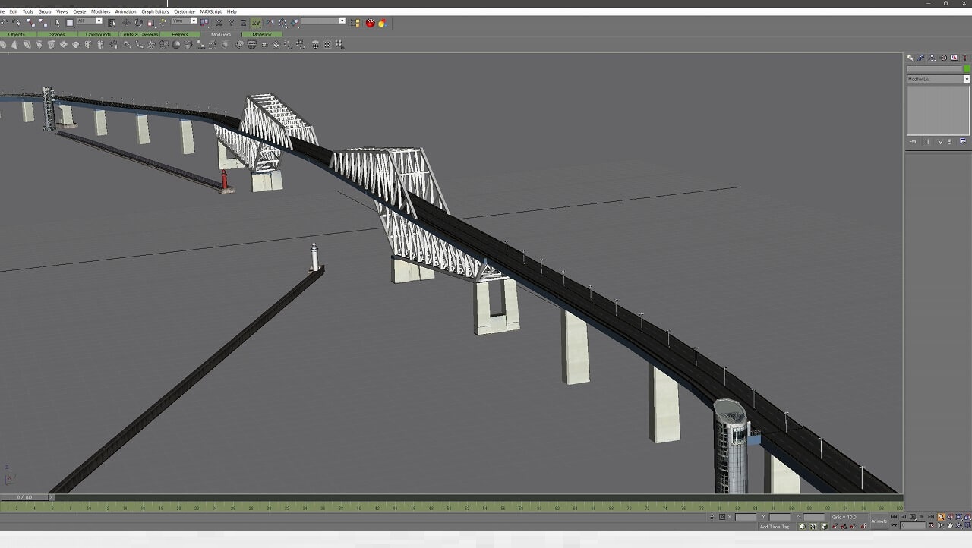Open the Utilities hammer panel icon

click(x=965, y=58)
